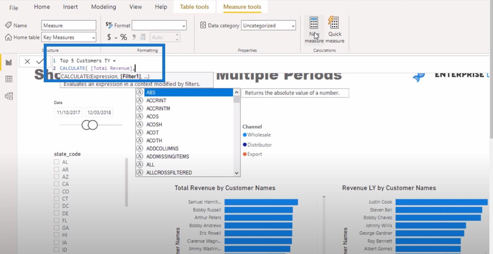This screenshot has height=254, width=493.
Task: Click the state_code slicer scrollbar
Action: click(x=126, y=182)
